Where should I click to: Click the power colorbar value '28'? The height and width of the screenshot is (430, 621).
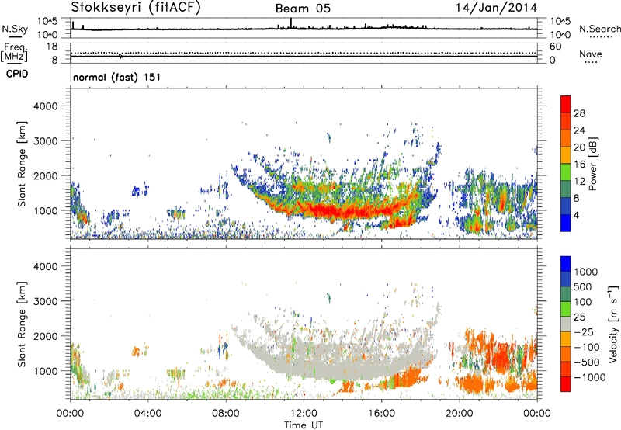(x=579, y=113)
